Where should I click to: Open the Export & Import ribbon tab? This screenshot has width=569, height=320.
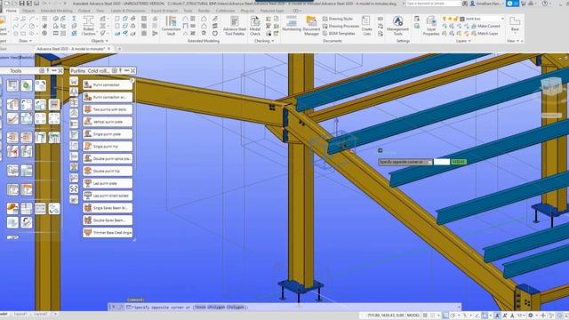[164, 11]
